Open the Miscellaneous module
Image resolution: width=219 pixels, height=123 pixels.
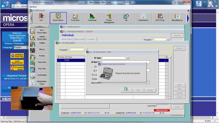coord(177,18)
